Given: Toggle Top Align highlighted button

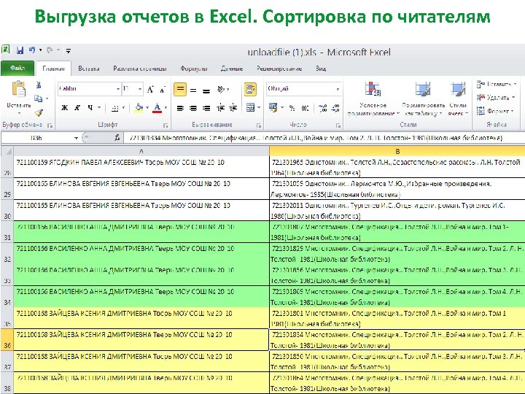Looking at the screenshot, I should pos(180,90).
